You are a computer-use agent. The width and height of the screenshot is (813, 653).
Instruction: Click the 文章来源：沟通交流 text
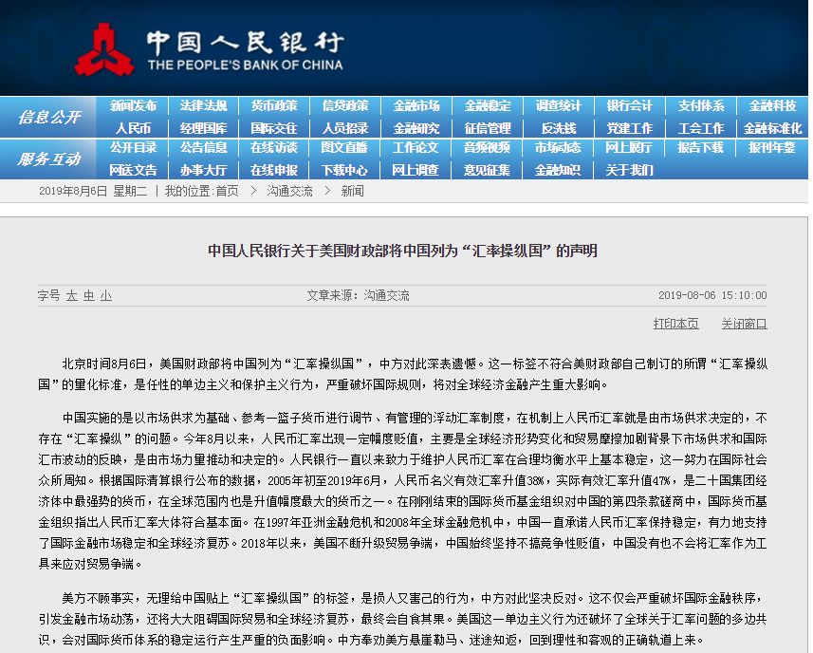click(x=358, y=295)
